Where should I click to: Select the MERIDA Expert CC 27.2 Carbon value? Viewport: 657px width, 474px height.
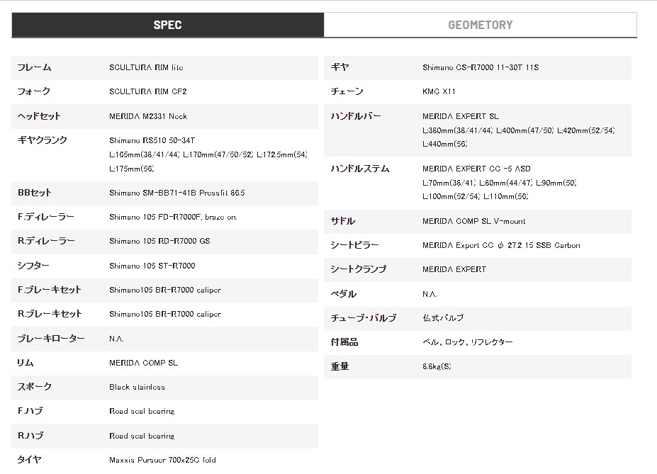pyautogui.click(x=501, y=245)
